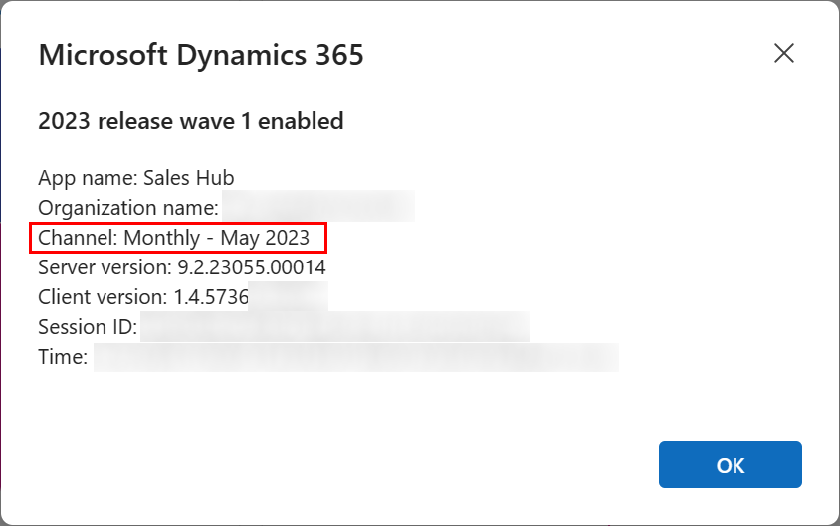Click the Session ID label

[88, 327]
